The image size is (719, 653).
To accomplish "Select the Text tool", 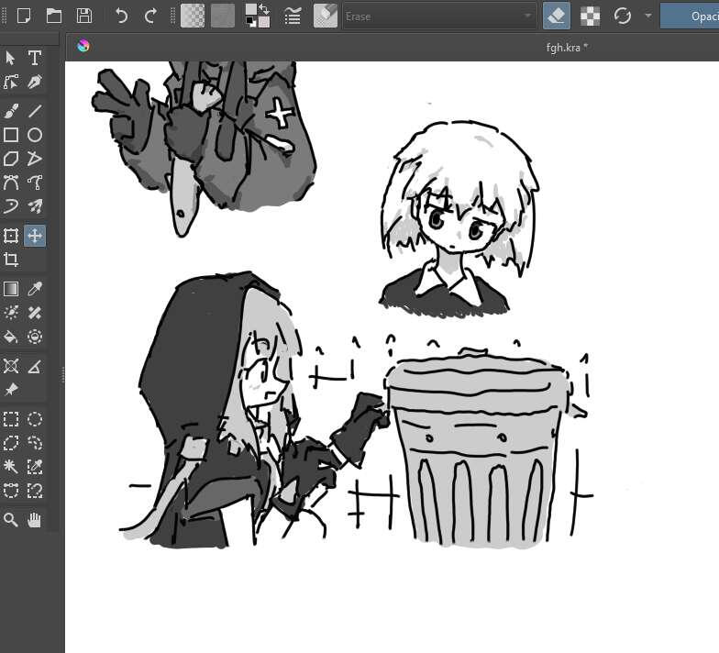I will pos(35,58).
